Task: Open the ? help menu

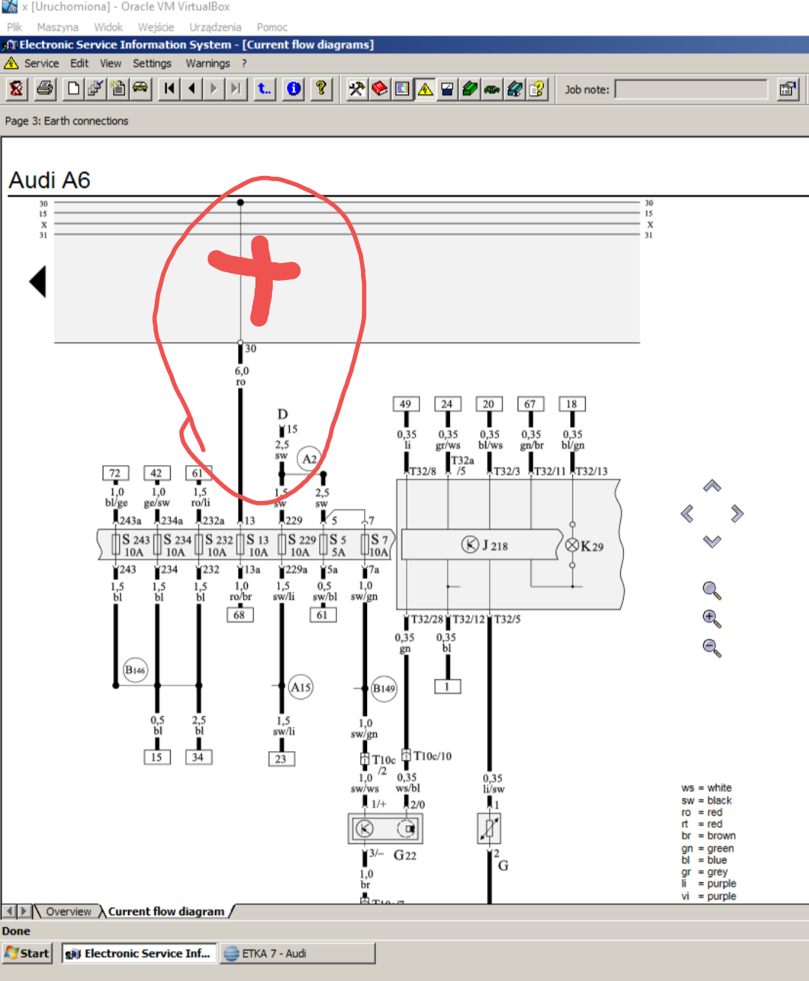Action: pyautogui.click(x=243, y=64)
